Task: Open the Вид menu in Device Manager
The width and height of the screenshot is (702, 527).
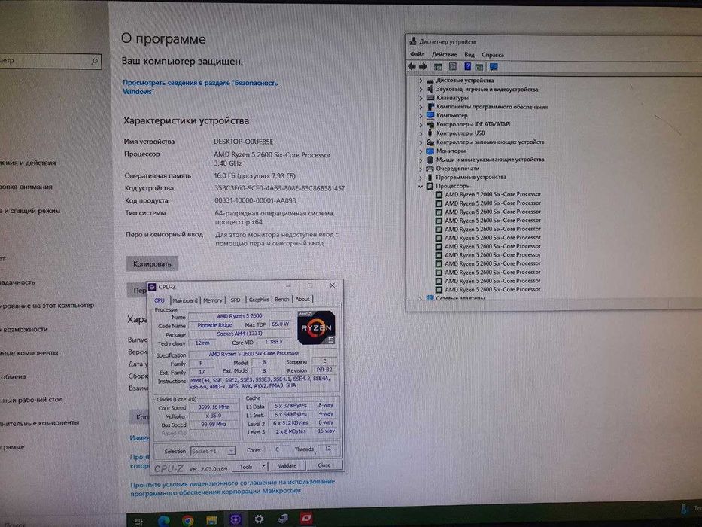Action: click(470, 54)
